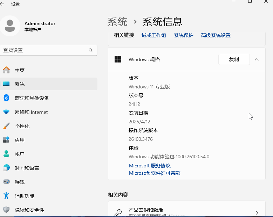Click the Network and Internet wifi icon
This screenshot has width=273, height=217.
pyautogui.click(x=6, y=112)
